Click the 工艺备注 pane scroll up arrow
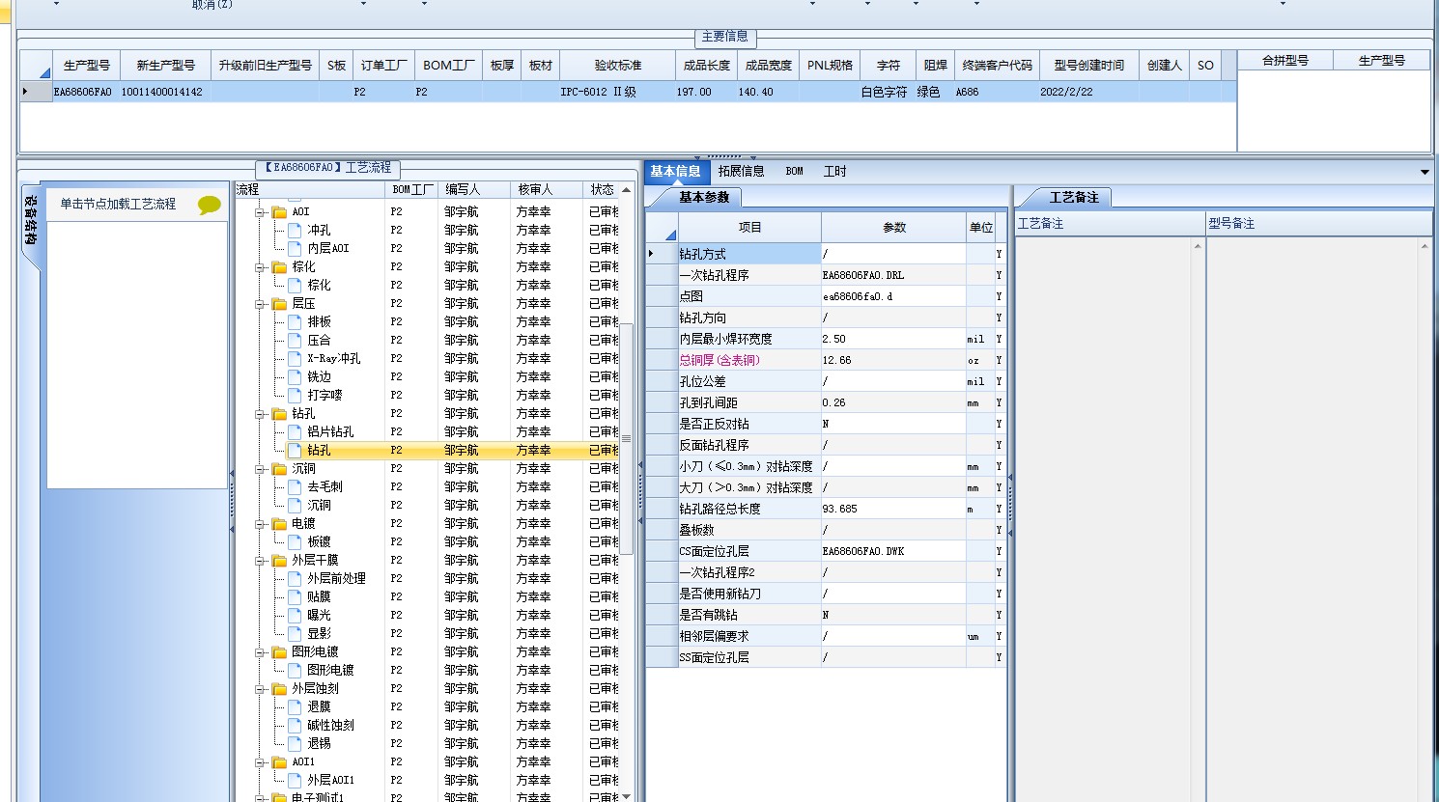Viewport: 1439px width, 802px height. [1198, 247]
